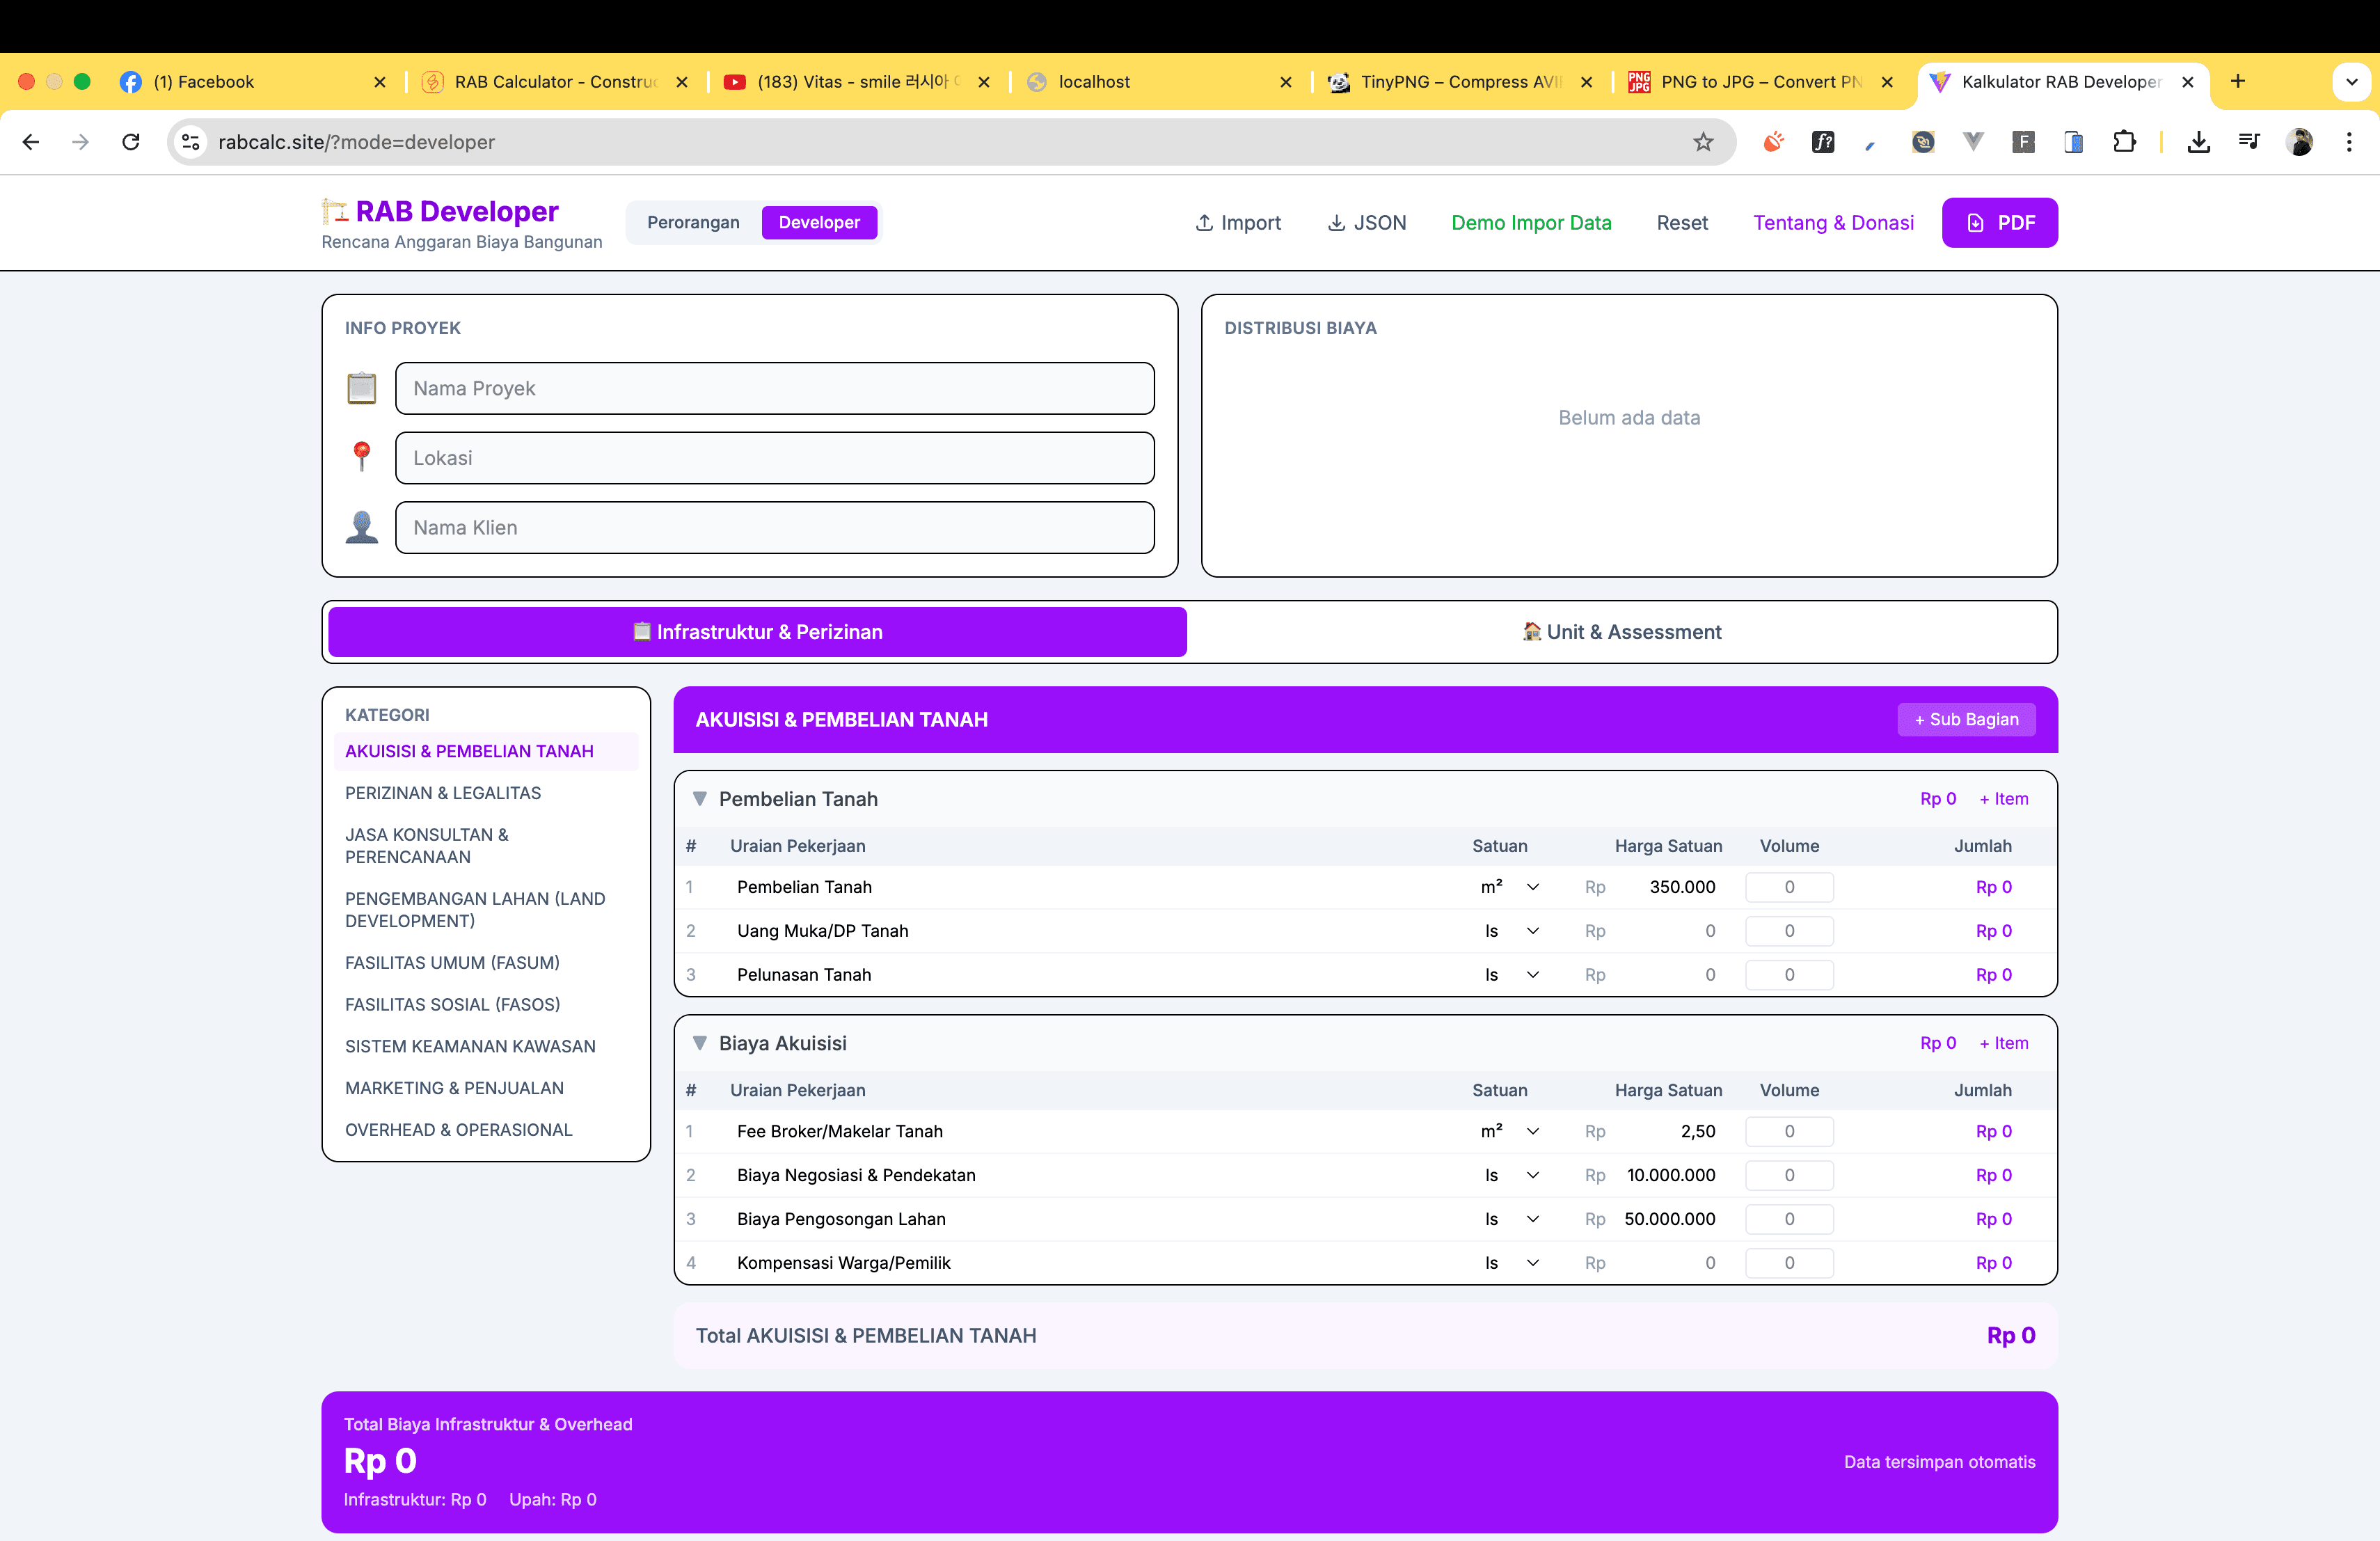Switch to Unit & Assessment tab

point(1621,632)
